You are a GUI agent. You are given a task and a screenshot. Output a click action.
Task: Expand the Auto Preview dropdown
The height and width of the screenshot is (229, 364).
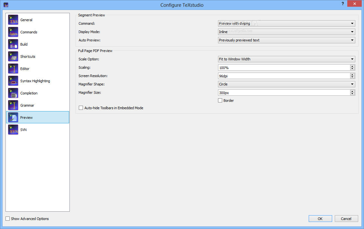click(x=287, y=40)
